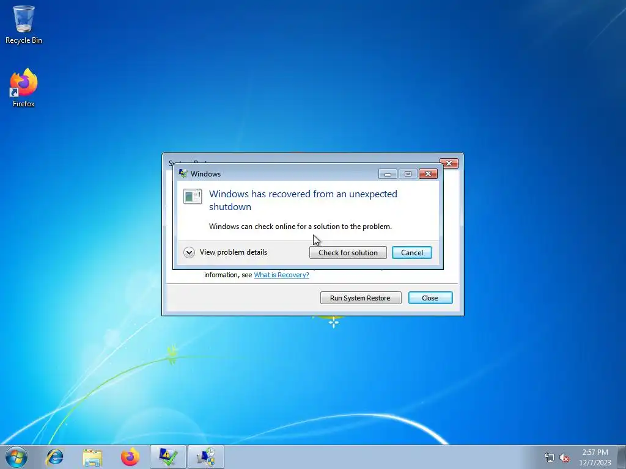Switch to System Restore taskbar item

point(206,457)
